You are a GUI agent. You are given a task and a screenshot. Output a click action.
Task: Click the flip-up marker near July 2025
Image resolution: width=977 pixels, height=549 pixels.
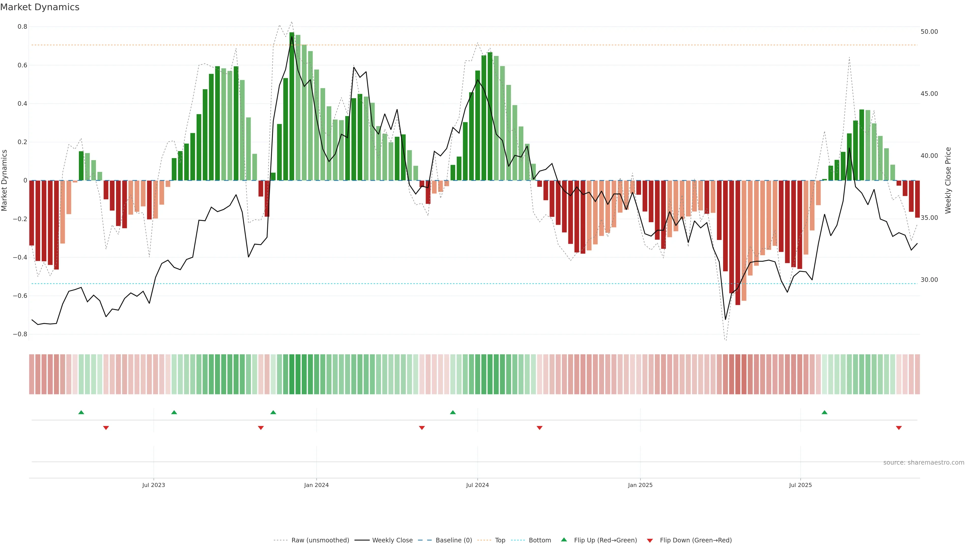point(825,412)
